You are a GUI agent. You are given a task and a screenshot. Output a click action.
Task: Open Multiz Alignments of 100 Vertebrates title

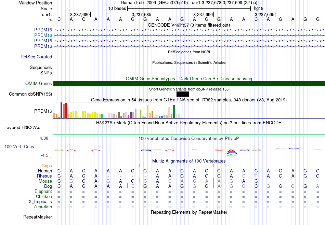click(189, 161)
